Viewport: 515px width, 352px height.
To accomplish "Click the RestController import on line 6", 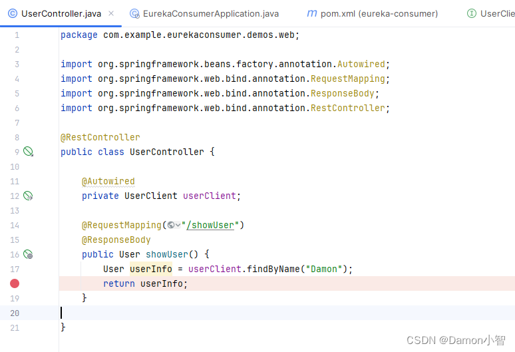I will [348, 108].
